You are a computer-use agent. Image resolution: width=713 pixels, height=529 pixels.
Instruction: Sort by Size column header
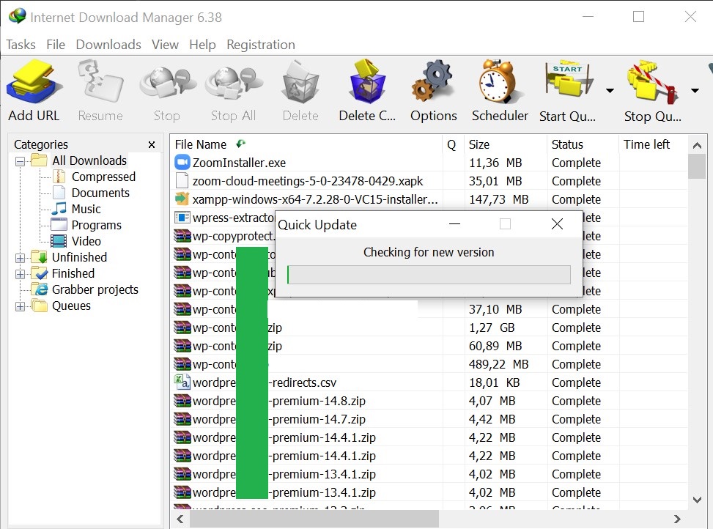coord(506,144)
